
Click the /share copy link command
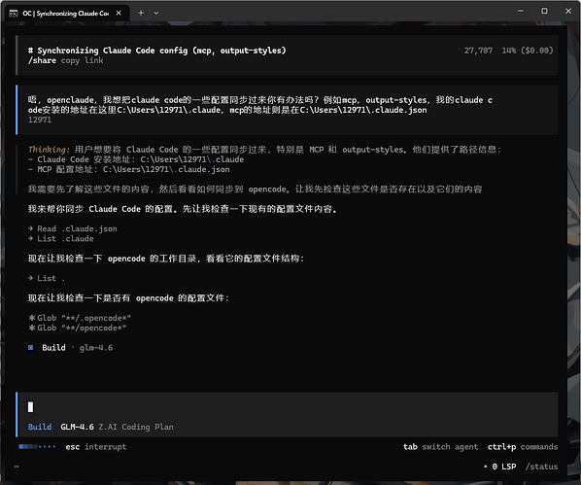tap(66, 60)
